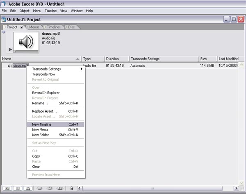Viewport: 246px width, 194px height.
Task: Open the View menu
Action: tap(64, 11)
